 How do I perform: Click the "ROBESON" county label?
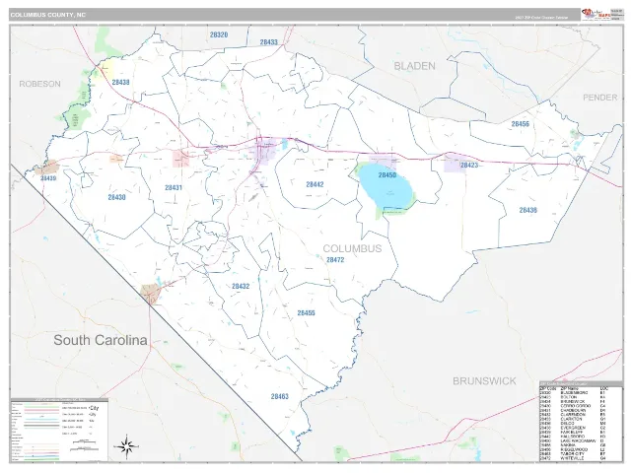point(39,84)
